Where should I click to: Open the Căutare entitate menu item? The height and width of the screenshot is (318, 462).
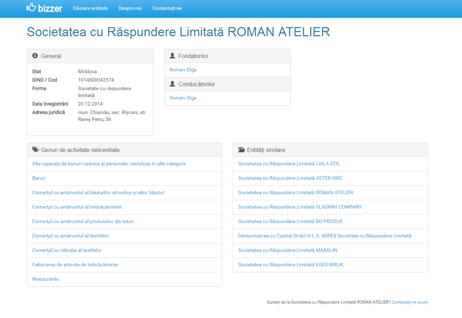[90, 8]
